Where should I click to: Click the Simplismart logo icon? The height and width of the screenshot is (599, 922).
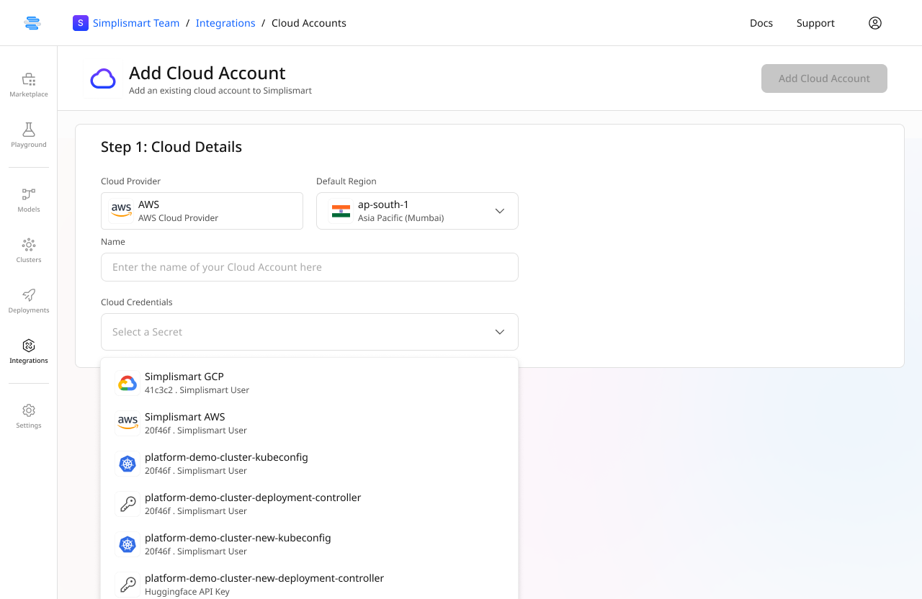pyautogui.click(x=32, y=23)
